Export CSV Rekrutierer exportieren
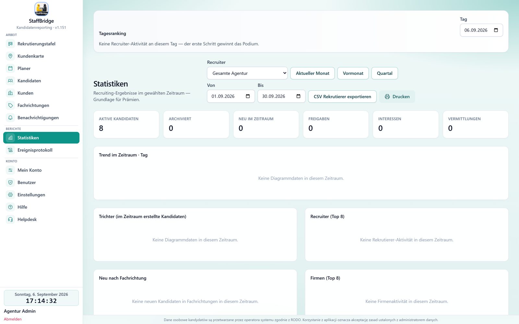The height and width of the screenshot is (324, 519). click(x=342, y=97)
